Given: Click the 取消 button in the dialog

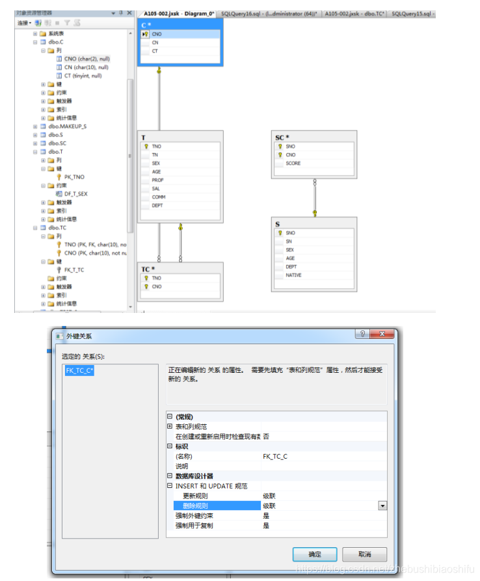Looking at the screenshot, I should coord(364,554).
